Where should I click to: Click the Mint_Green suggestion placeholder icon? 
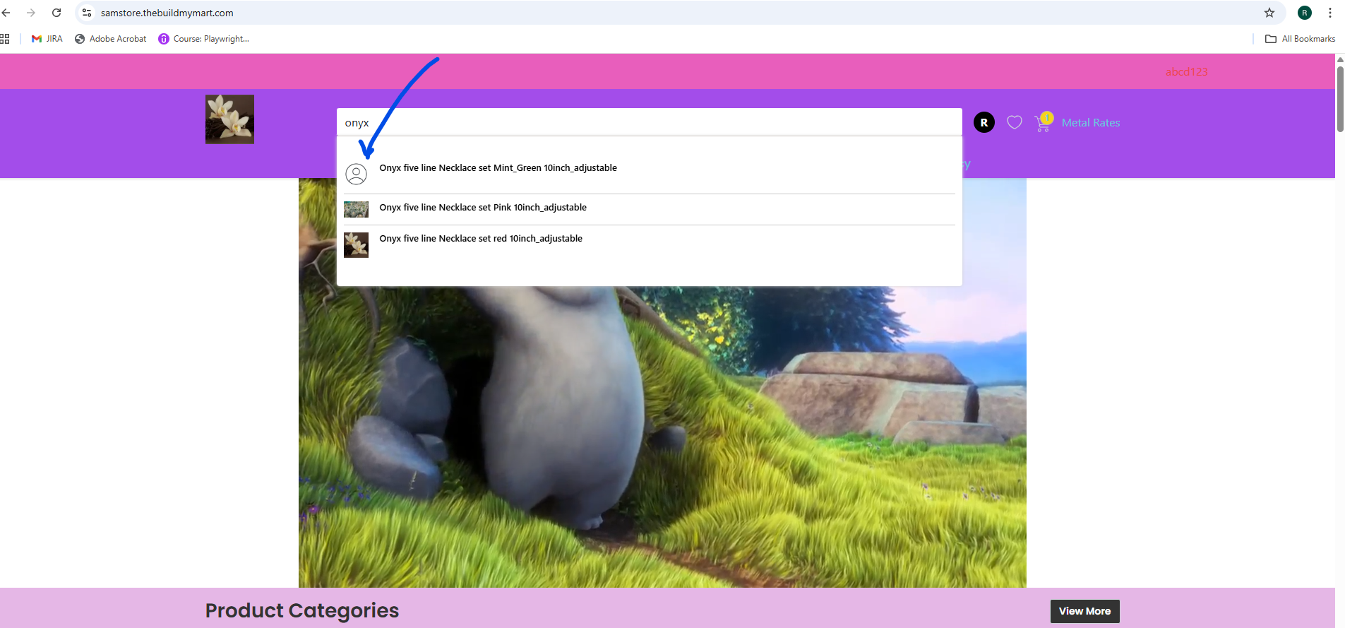coord(357,174)
